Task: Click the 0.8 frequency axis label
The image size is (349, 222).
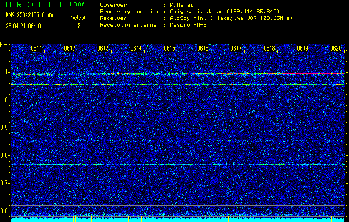Action: (4, 155)
